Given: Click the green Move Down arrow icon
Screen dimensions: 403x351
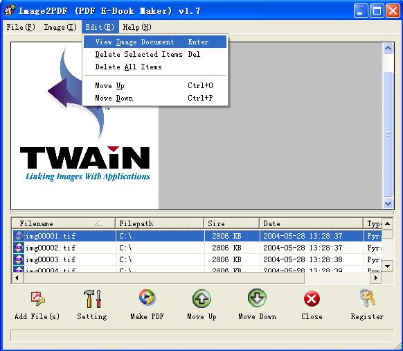Looking at the screenshot, I should tap(258, 298).
